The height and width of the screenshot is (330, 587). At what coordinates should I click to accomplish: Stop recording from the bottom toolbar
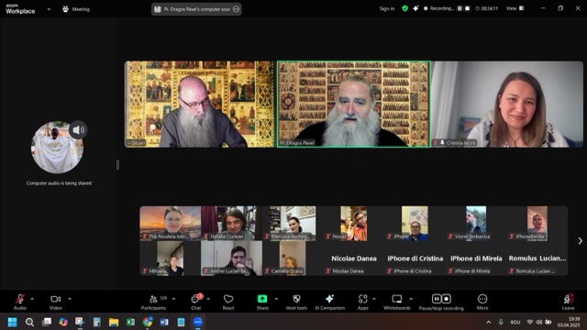446,299
